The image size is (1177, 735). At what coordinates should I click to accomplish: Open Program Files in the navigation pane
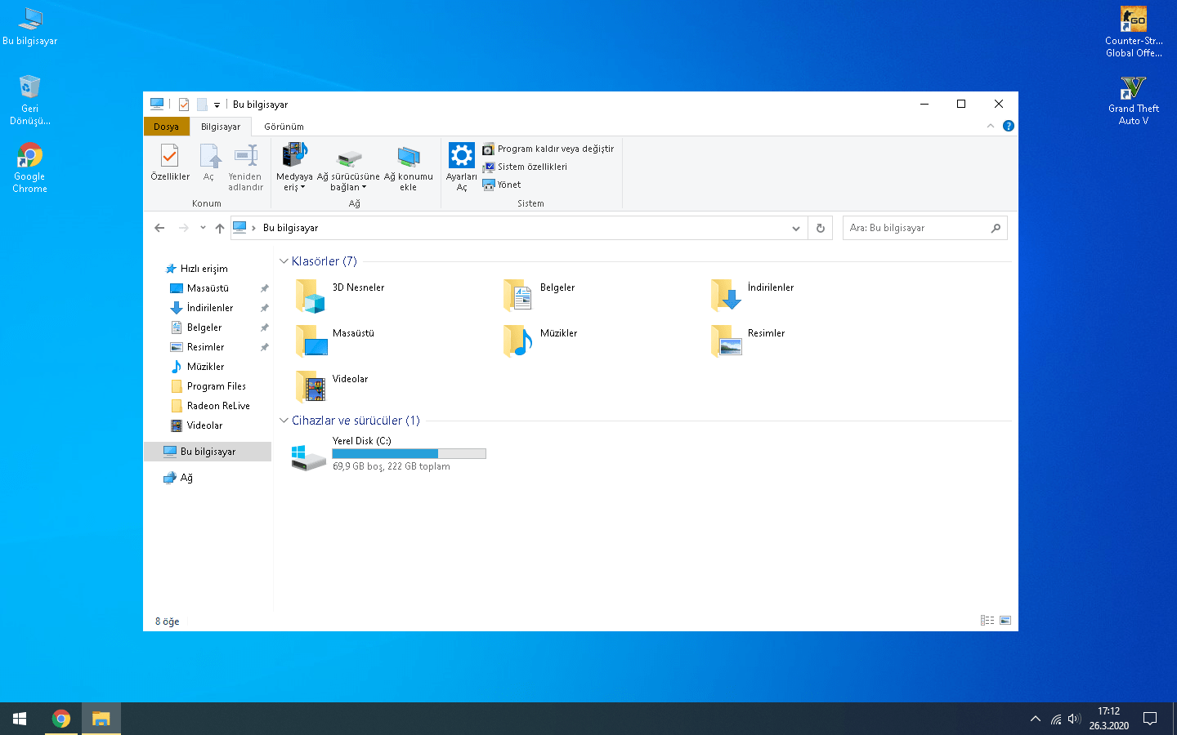[x=208, y=386]
